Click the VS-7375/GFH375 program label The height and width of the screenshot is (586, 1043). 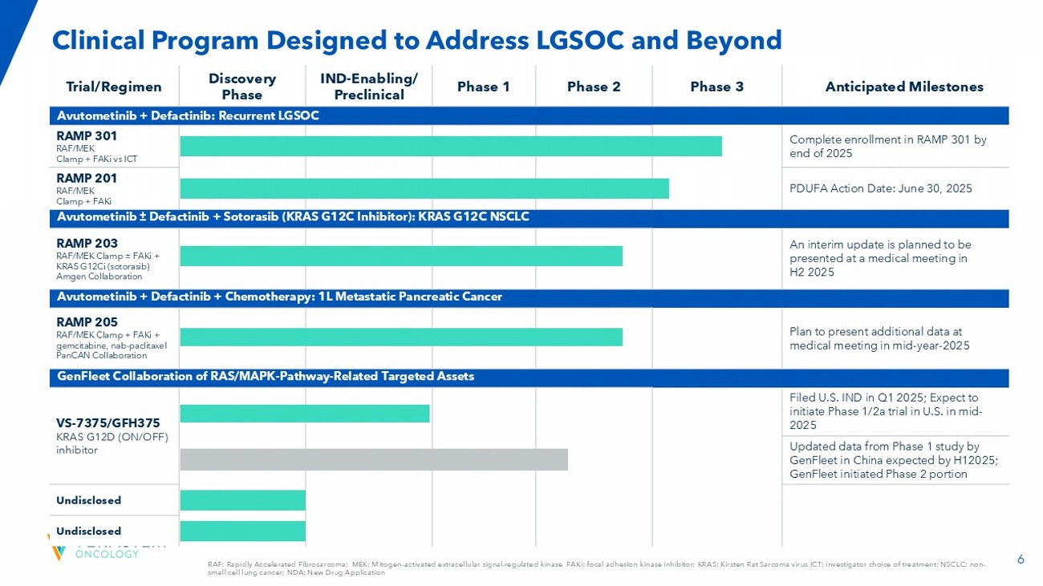point(108,422)
